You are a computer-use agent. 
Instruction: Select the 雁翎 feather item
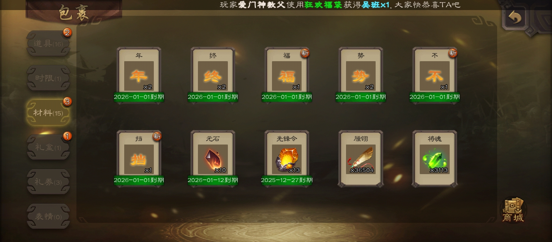coord(360,159)
